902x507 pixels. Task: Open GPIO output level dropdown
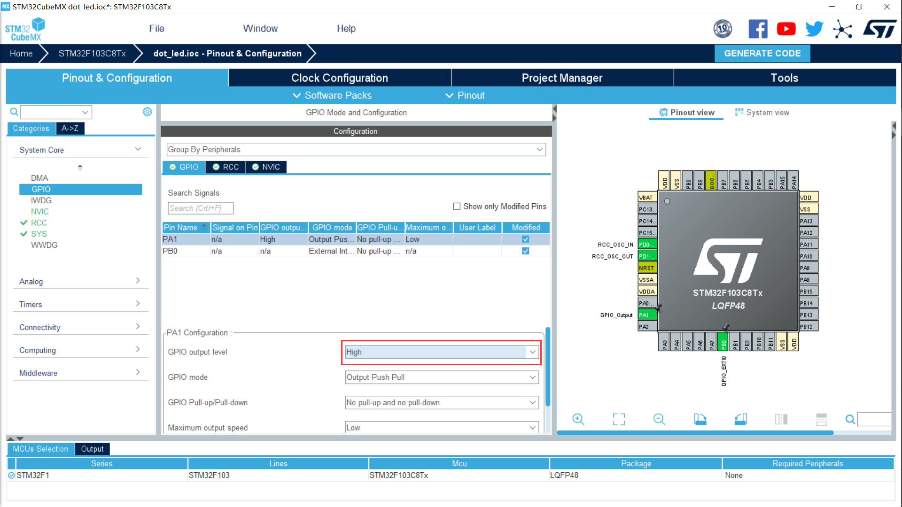[x=442, y=352]
